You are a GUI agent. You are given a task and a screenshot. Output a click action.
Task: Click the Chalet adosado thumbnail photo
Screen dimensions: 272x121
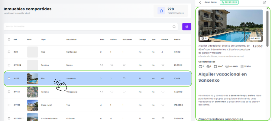click(32, 117)
